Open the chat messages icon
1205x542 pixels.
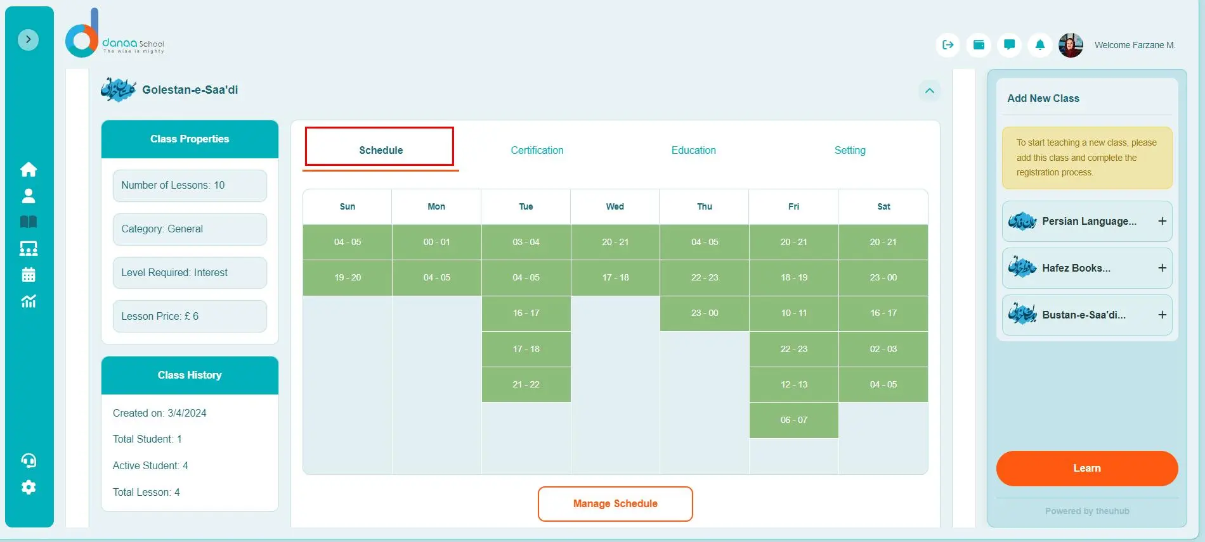[1009, 45]
